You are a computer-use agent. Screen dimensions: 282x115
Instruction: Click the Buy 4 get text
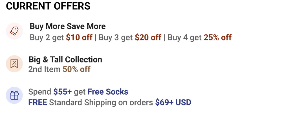tap(185, 37)
